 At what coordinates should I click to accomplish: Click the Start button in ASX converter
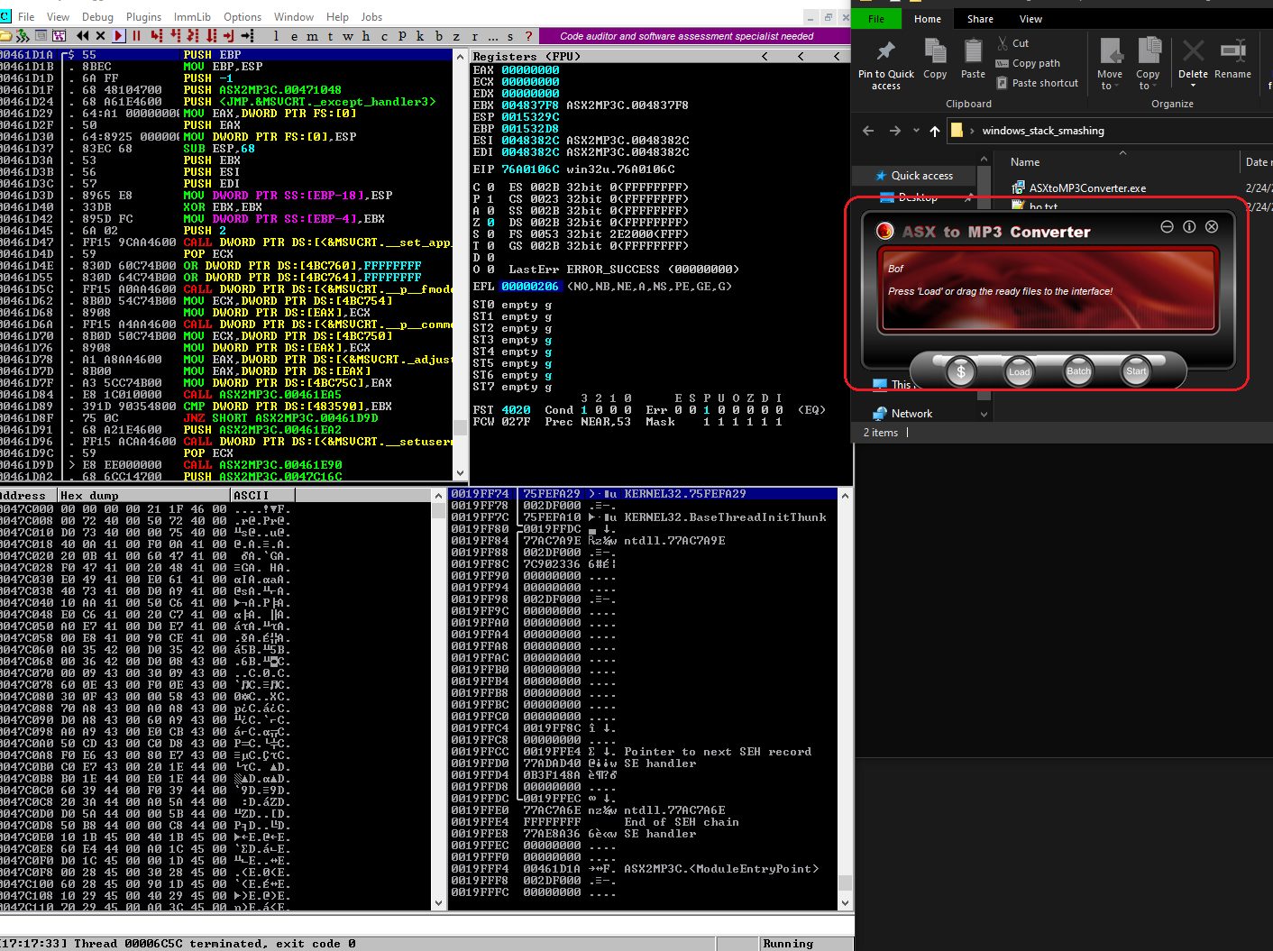point(1136,371)
